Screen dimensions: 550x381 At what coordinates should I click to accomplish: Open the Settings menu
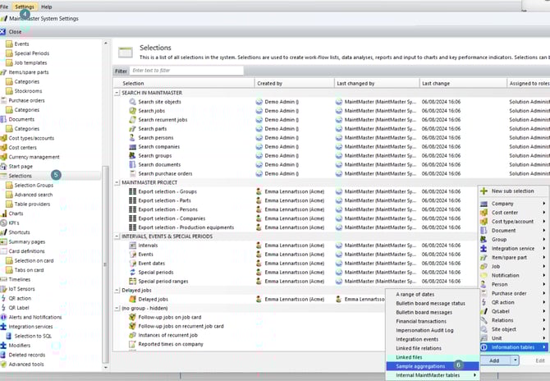(25, 6)
